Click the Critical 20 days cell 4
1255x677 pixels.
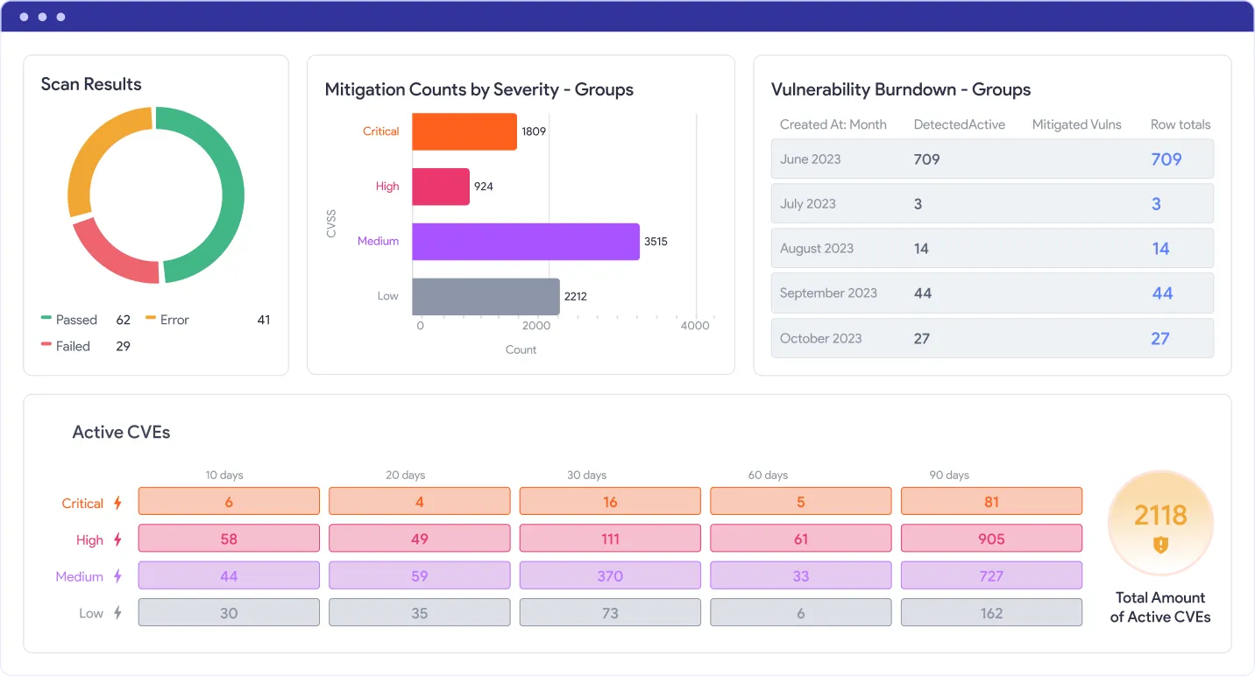point(420,502)
